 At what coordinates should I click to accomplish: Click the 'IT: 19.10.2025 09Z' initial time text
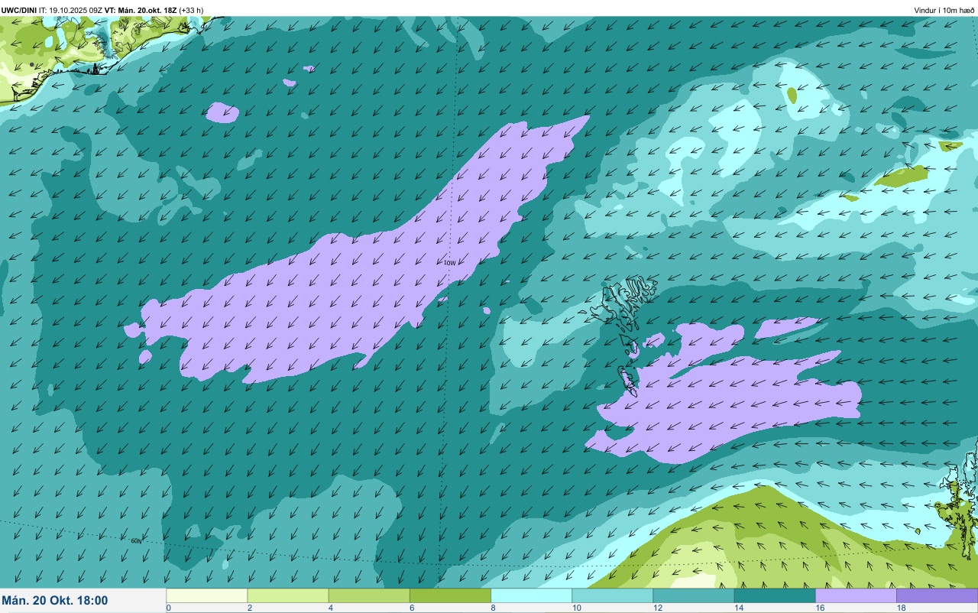point(70,10)
